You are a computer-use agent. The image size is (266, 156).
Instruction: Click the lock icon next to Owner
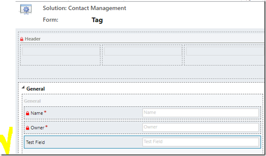click(28, 128)
